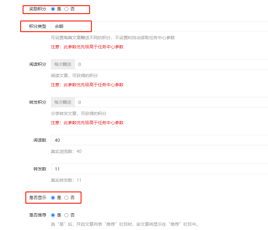Click the 每次赠送 addon beside 阅读积分
This screenshot has width=268, height=230.
point(63,65)
